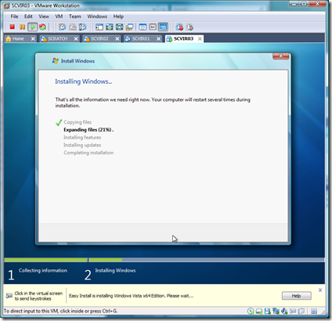332x321 pixels.
Task: Switch to the Home tab
Action: coord(18,38)
